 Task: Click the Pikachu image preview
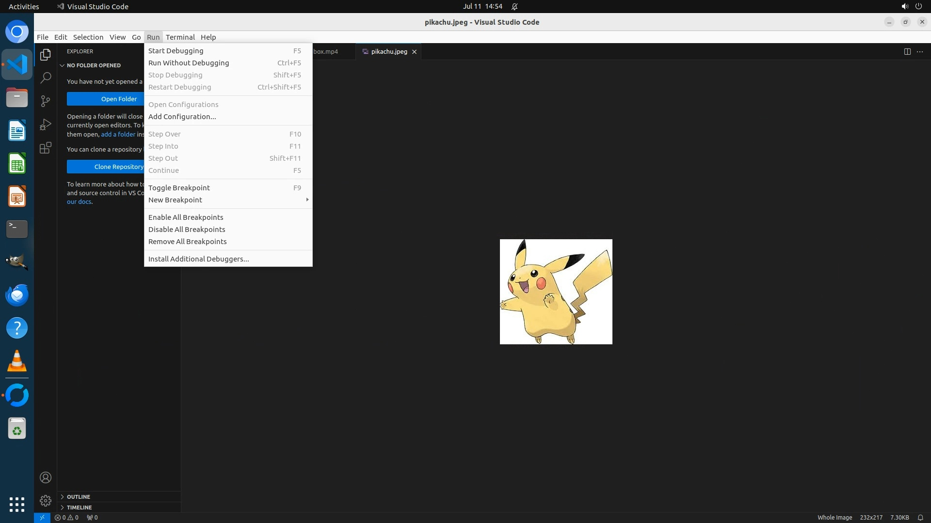pyautogui.click(x=556, y=292)
